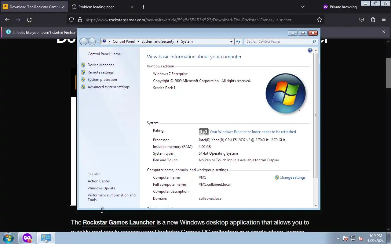Click the Control Panel help icon
The image size is (391, 244).
point(310,50)
